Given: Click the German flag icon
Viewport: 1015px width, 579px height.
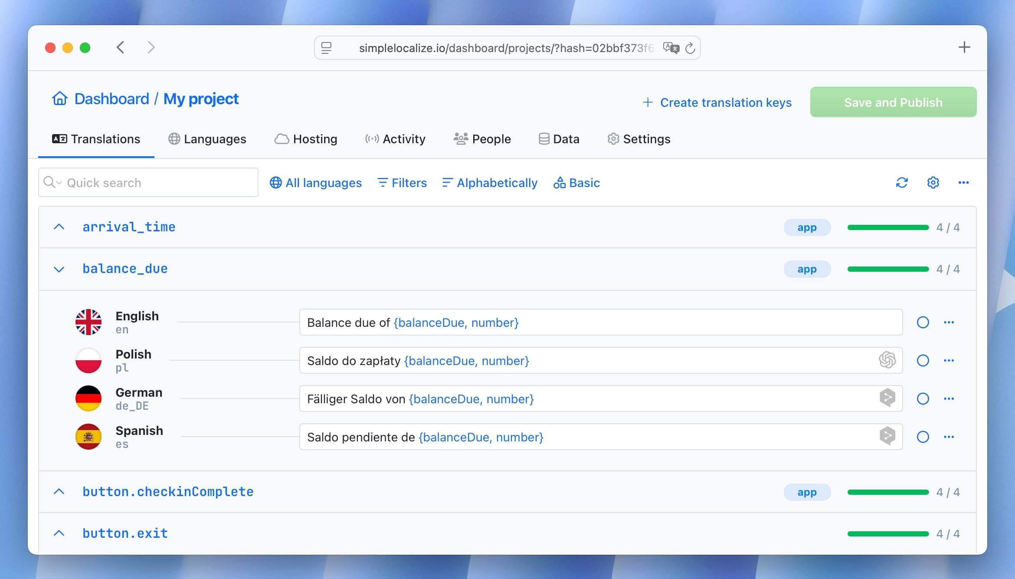Looking at the screenshot, I should coord(88,398).
